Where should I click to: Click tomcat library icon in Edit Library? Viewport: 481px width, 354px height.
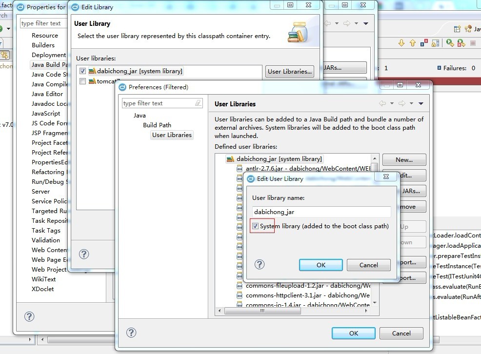coord(92,81)
